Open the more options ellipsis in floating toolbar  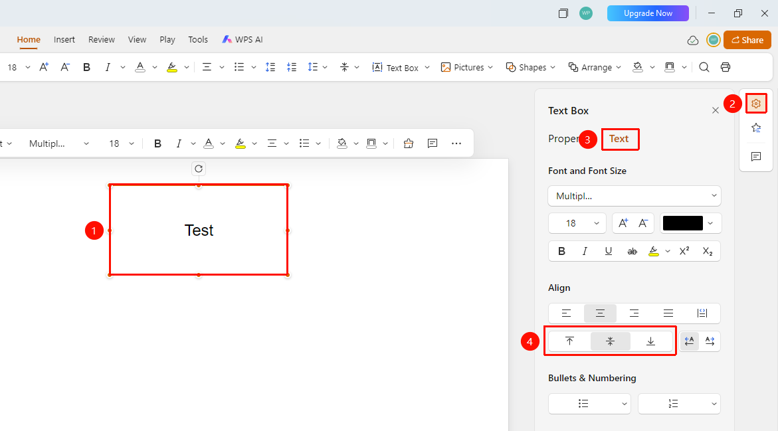coord(456,143)
